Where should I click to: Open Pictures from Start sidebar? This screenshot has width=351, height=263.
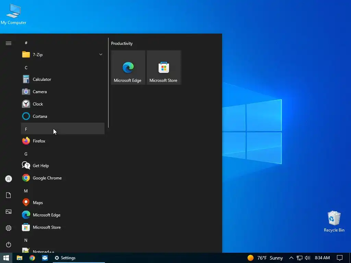pyautogui.click(x=9, y=212)
